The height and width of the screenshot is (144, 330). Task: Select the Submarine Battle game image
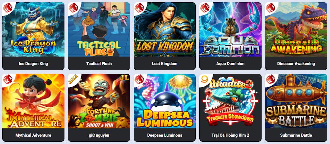pyautogui.click(x=296, y=101)
